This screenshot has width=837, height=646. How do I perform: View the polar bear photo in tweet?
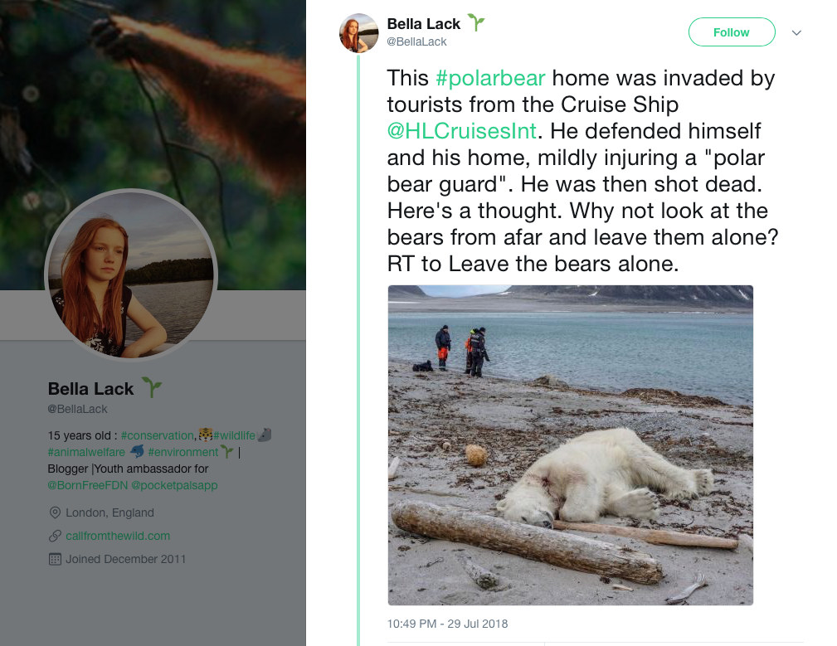pos(570,445)
